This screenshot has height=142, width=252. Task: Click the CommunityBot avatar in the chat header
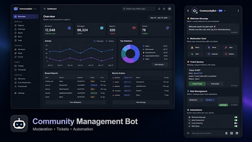[x=195, y=11]
